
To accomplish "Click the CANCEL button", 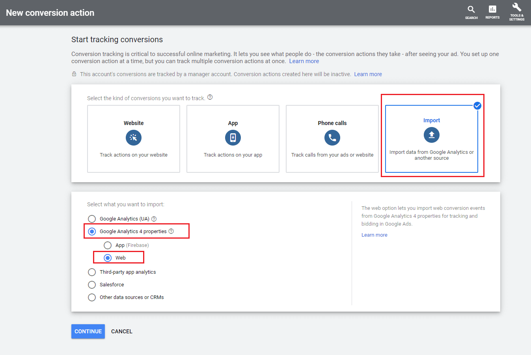I will coord(122,331).
